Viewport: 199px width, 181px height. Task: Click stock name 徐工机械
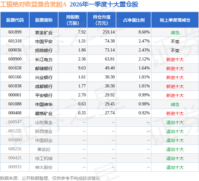point(44,158)
